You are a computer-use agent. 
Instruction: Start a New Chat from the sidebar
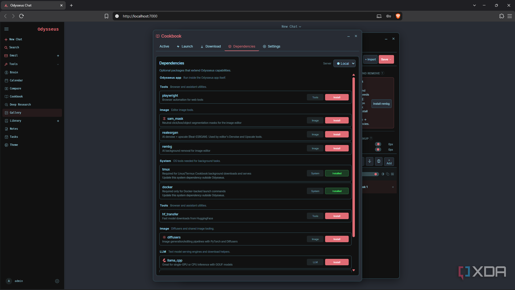[32, 39]
